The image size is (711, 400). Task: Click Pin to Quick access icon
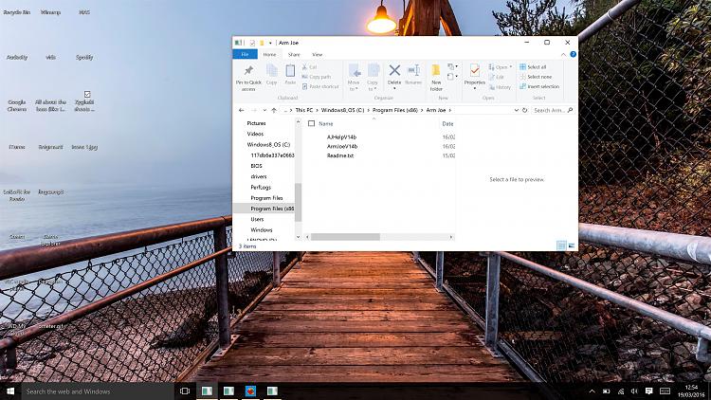pos(248,71)
